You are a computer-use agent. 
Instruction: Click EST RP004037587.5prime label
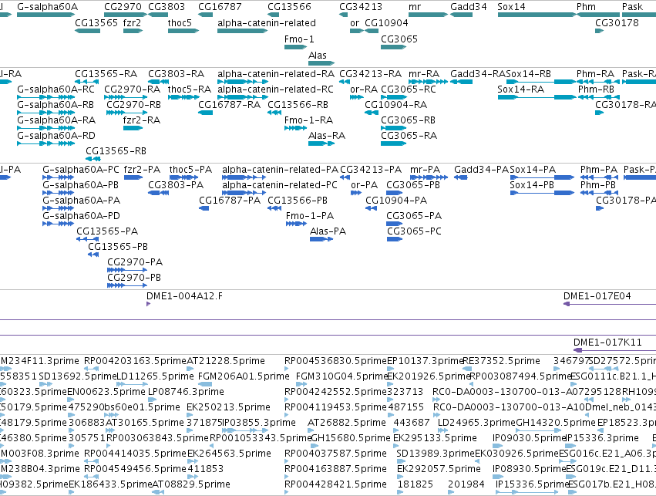point(335,454)
